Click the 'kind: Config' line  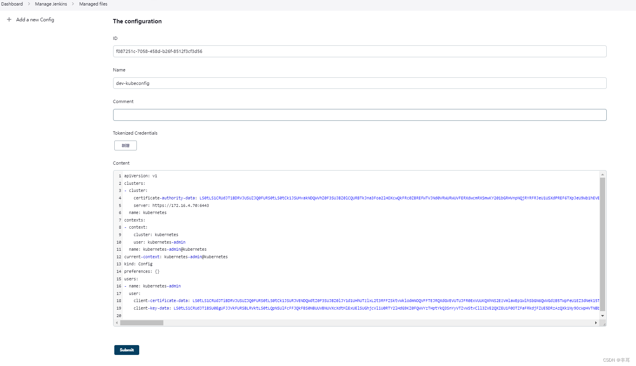point(138,264)
